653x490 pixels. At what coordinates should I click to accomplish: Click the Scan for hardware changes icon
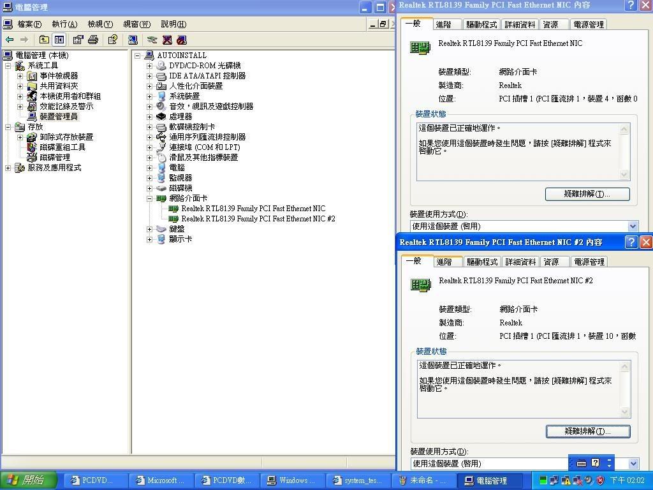pyautogui.click(x=133, y=40)
